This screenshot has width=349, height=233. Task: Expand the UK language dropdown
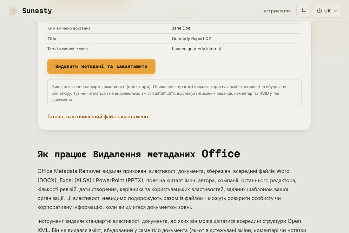327,11
